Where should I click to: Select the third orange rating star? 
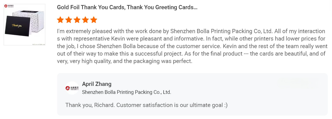pyautogui.click(x=77, y=20)
